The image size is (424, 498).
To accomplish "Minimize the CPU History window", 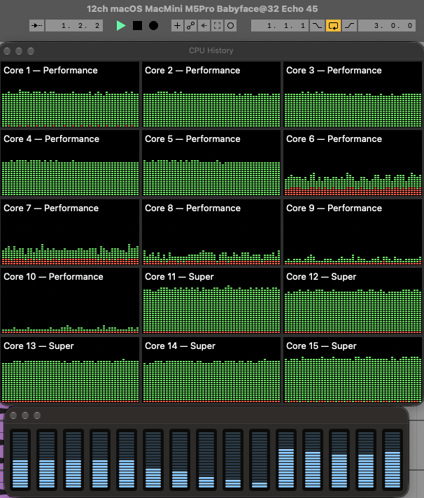I will (x=19, y=51).
